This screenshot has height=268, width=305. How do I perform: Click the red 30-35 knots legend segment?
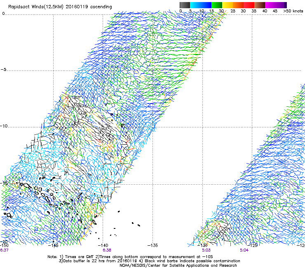pyautogui.click(x=249, y=5)
